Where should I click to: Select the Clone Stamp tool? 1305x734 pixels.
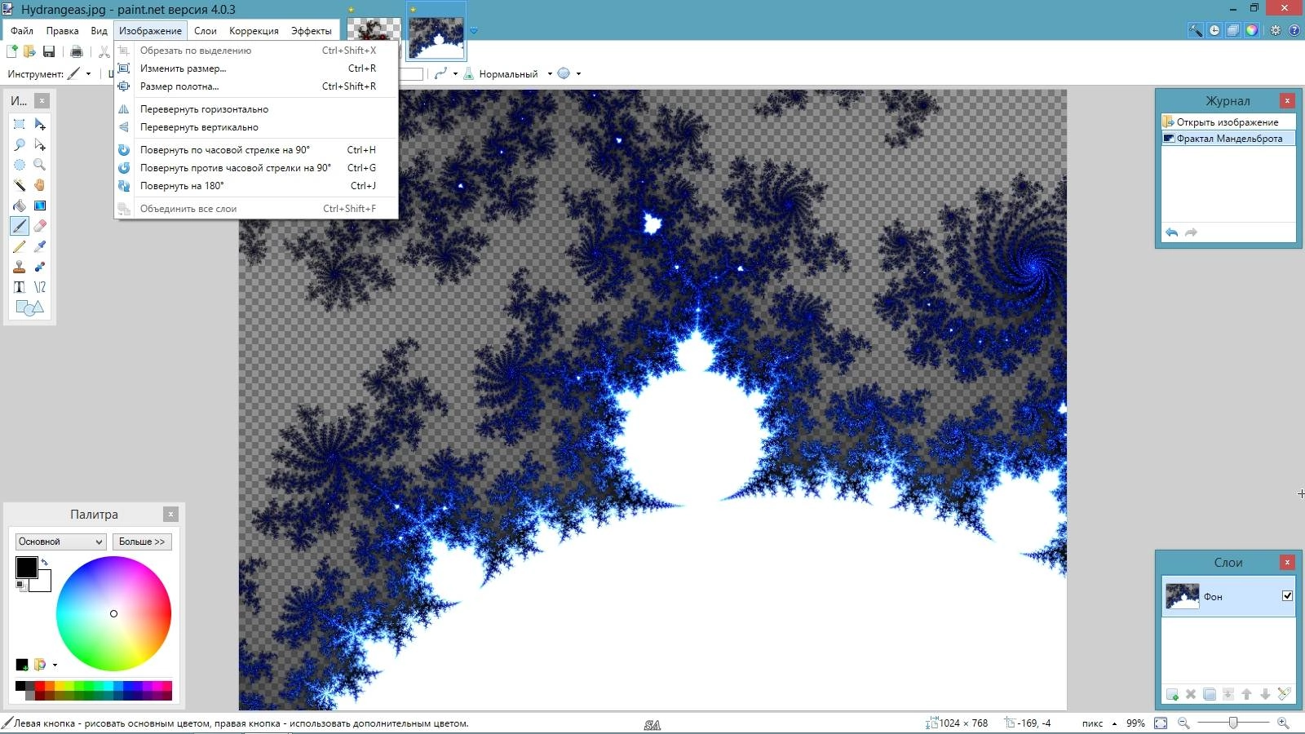tap(20, 267)
